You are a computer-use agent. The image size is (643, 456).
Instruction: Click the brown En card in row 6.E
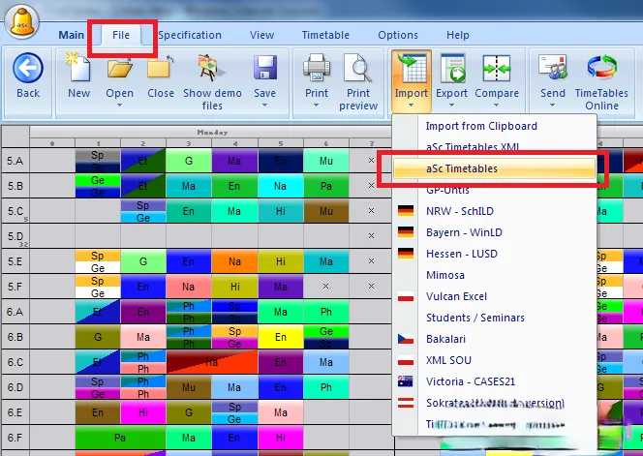(x=98, y=412)
